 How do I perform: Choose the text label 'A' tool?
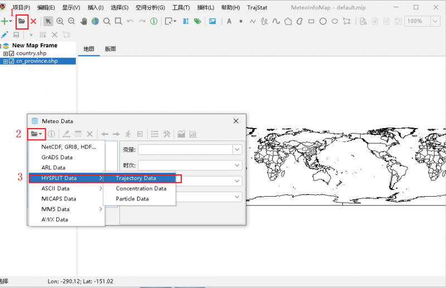point(229,21)
